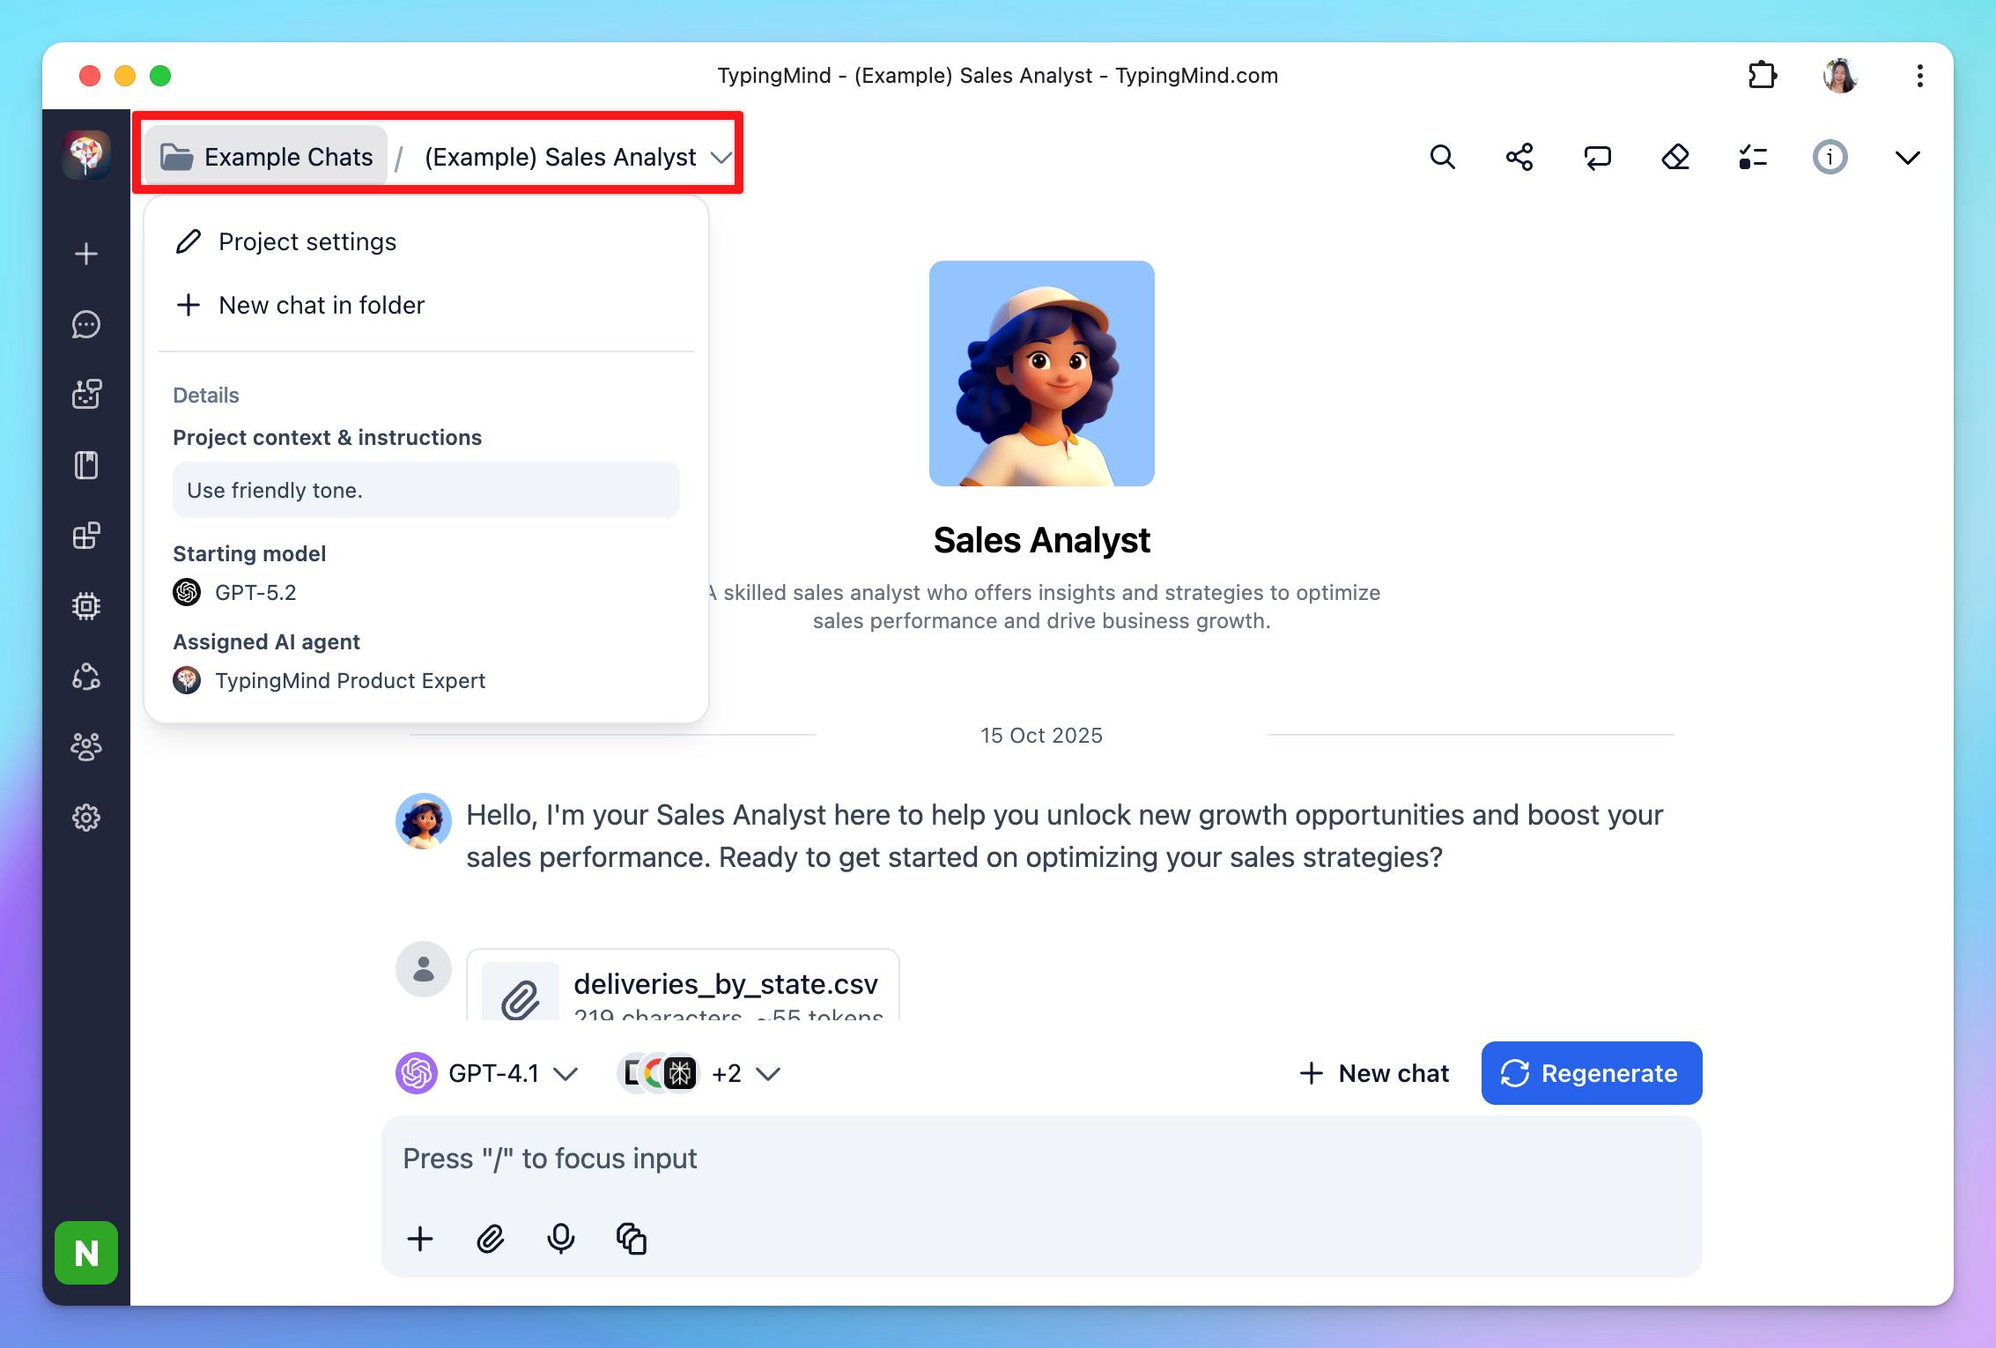This screenshot has height=1348, width=1996.
Task: Click the skilled sales analyst description text
Action: click(1042, 607)
